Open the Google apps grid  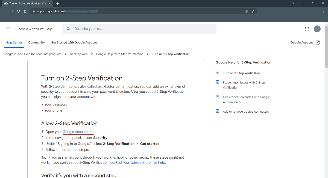coord(307,29)
